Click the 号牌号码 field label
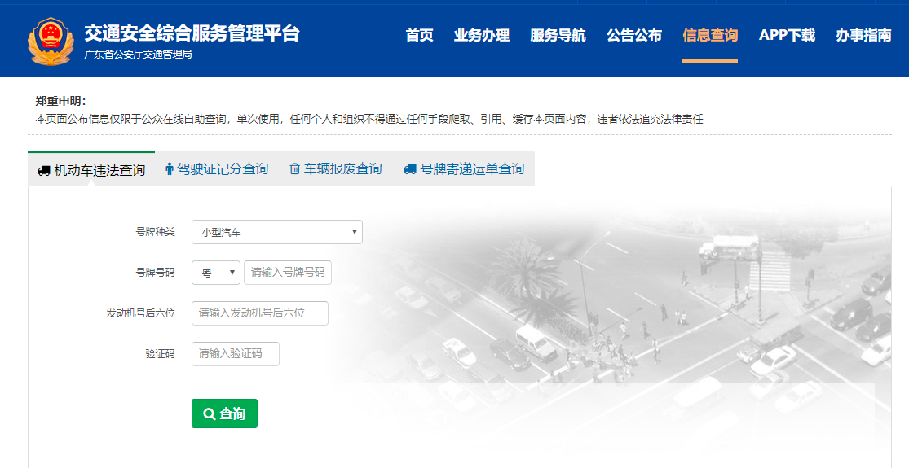 [x=156, y=273]
